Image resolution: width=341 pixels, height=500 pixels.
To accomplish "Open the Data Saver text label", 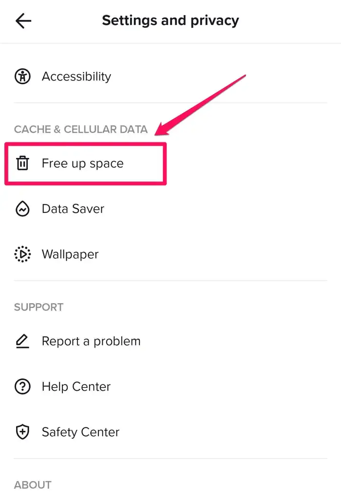I will pyautogui.click(x=73, y=209).
